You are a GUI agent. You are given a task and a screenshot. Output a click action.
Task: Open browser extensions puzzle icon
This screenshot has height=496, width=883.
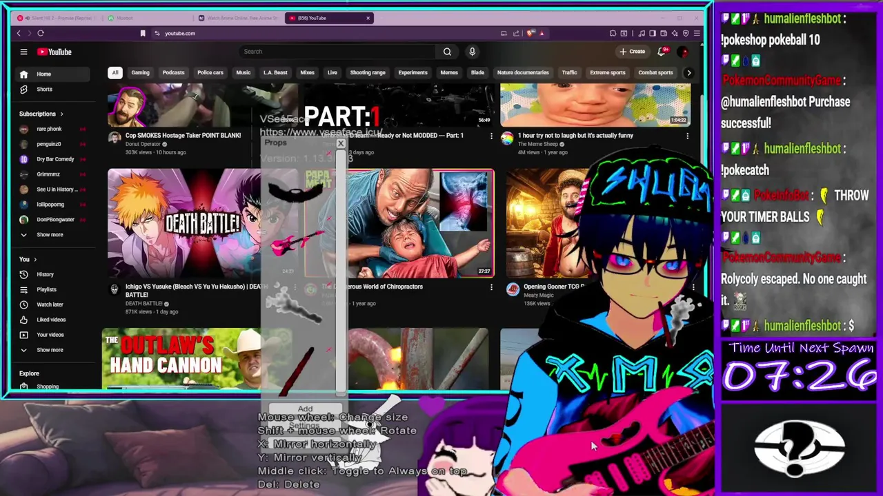613,33
